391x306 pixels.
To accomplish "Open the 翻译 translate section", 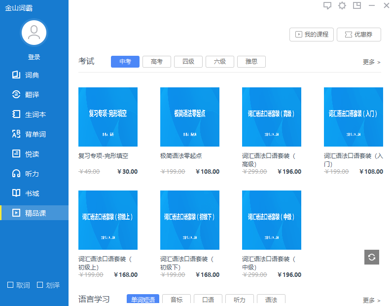I will click(32, 95).
